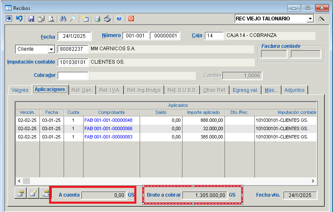The width and height of the screenshot is (333, 212).
Task: Expand the Cliente type dropdown
Action: 51,49
